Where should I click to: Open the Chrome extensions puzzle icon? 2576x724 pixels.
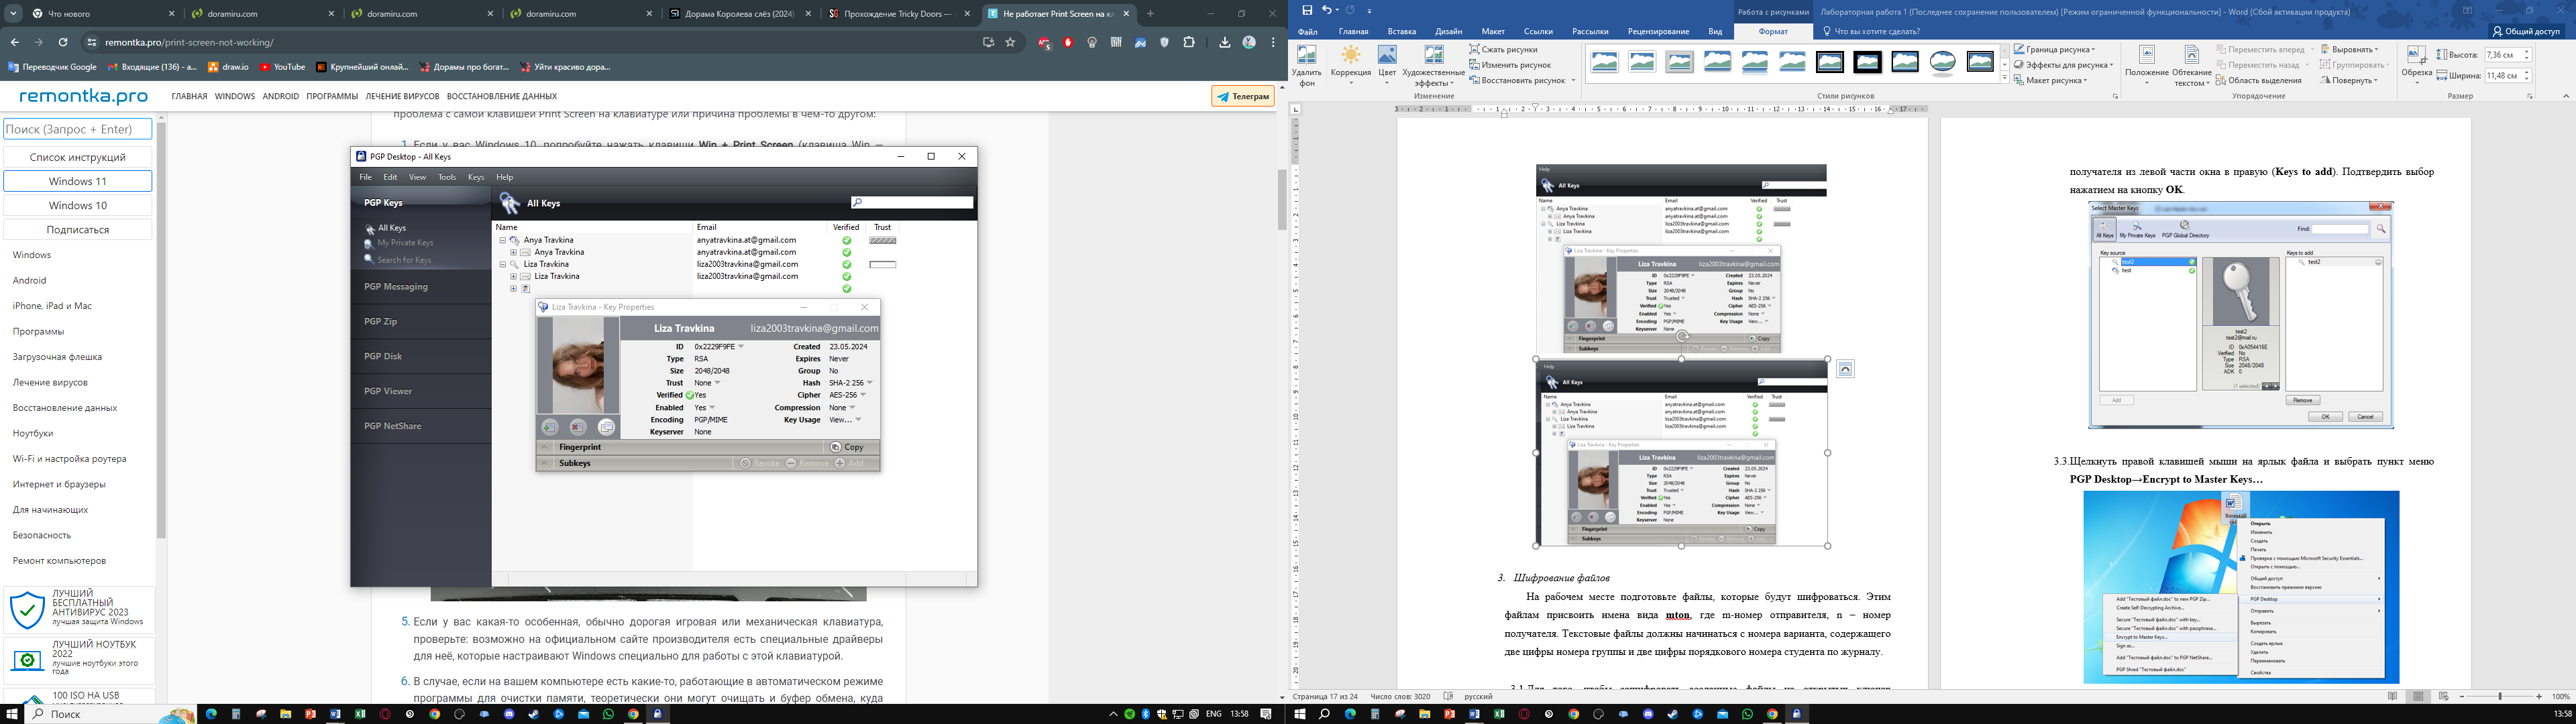point(1188,42)
